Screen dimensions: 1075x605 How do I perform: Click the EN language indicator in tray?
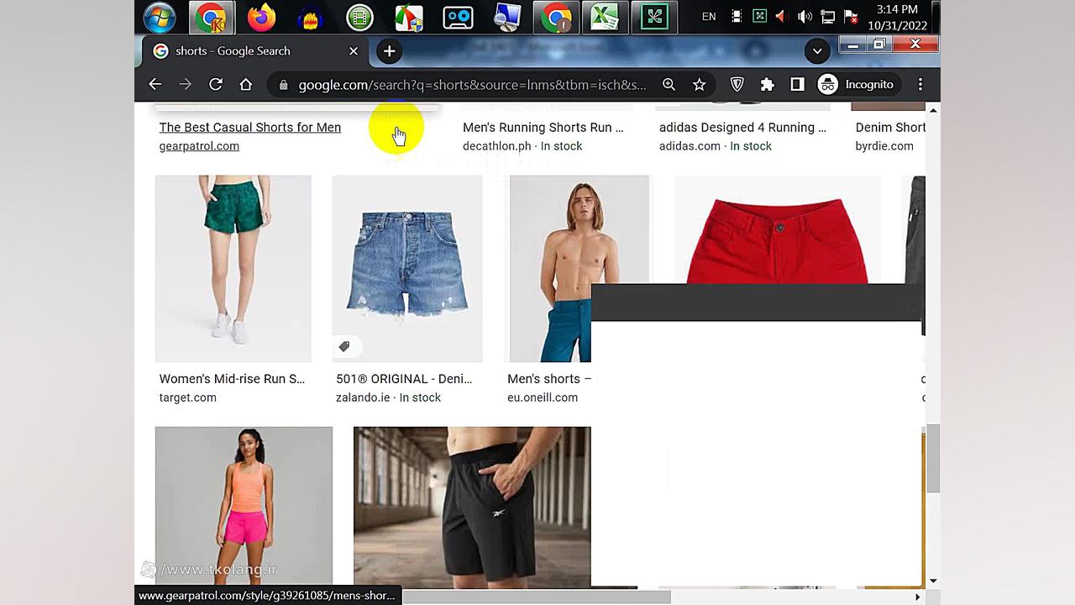click(709, 17)
